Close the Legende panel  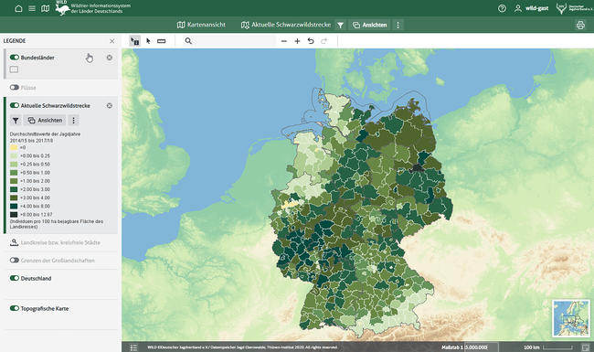click(111, 41)
